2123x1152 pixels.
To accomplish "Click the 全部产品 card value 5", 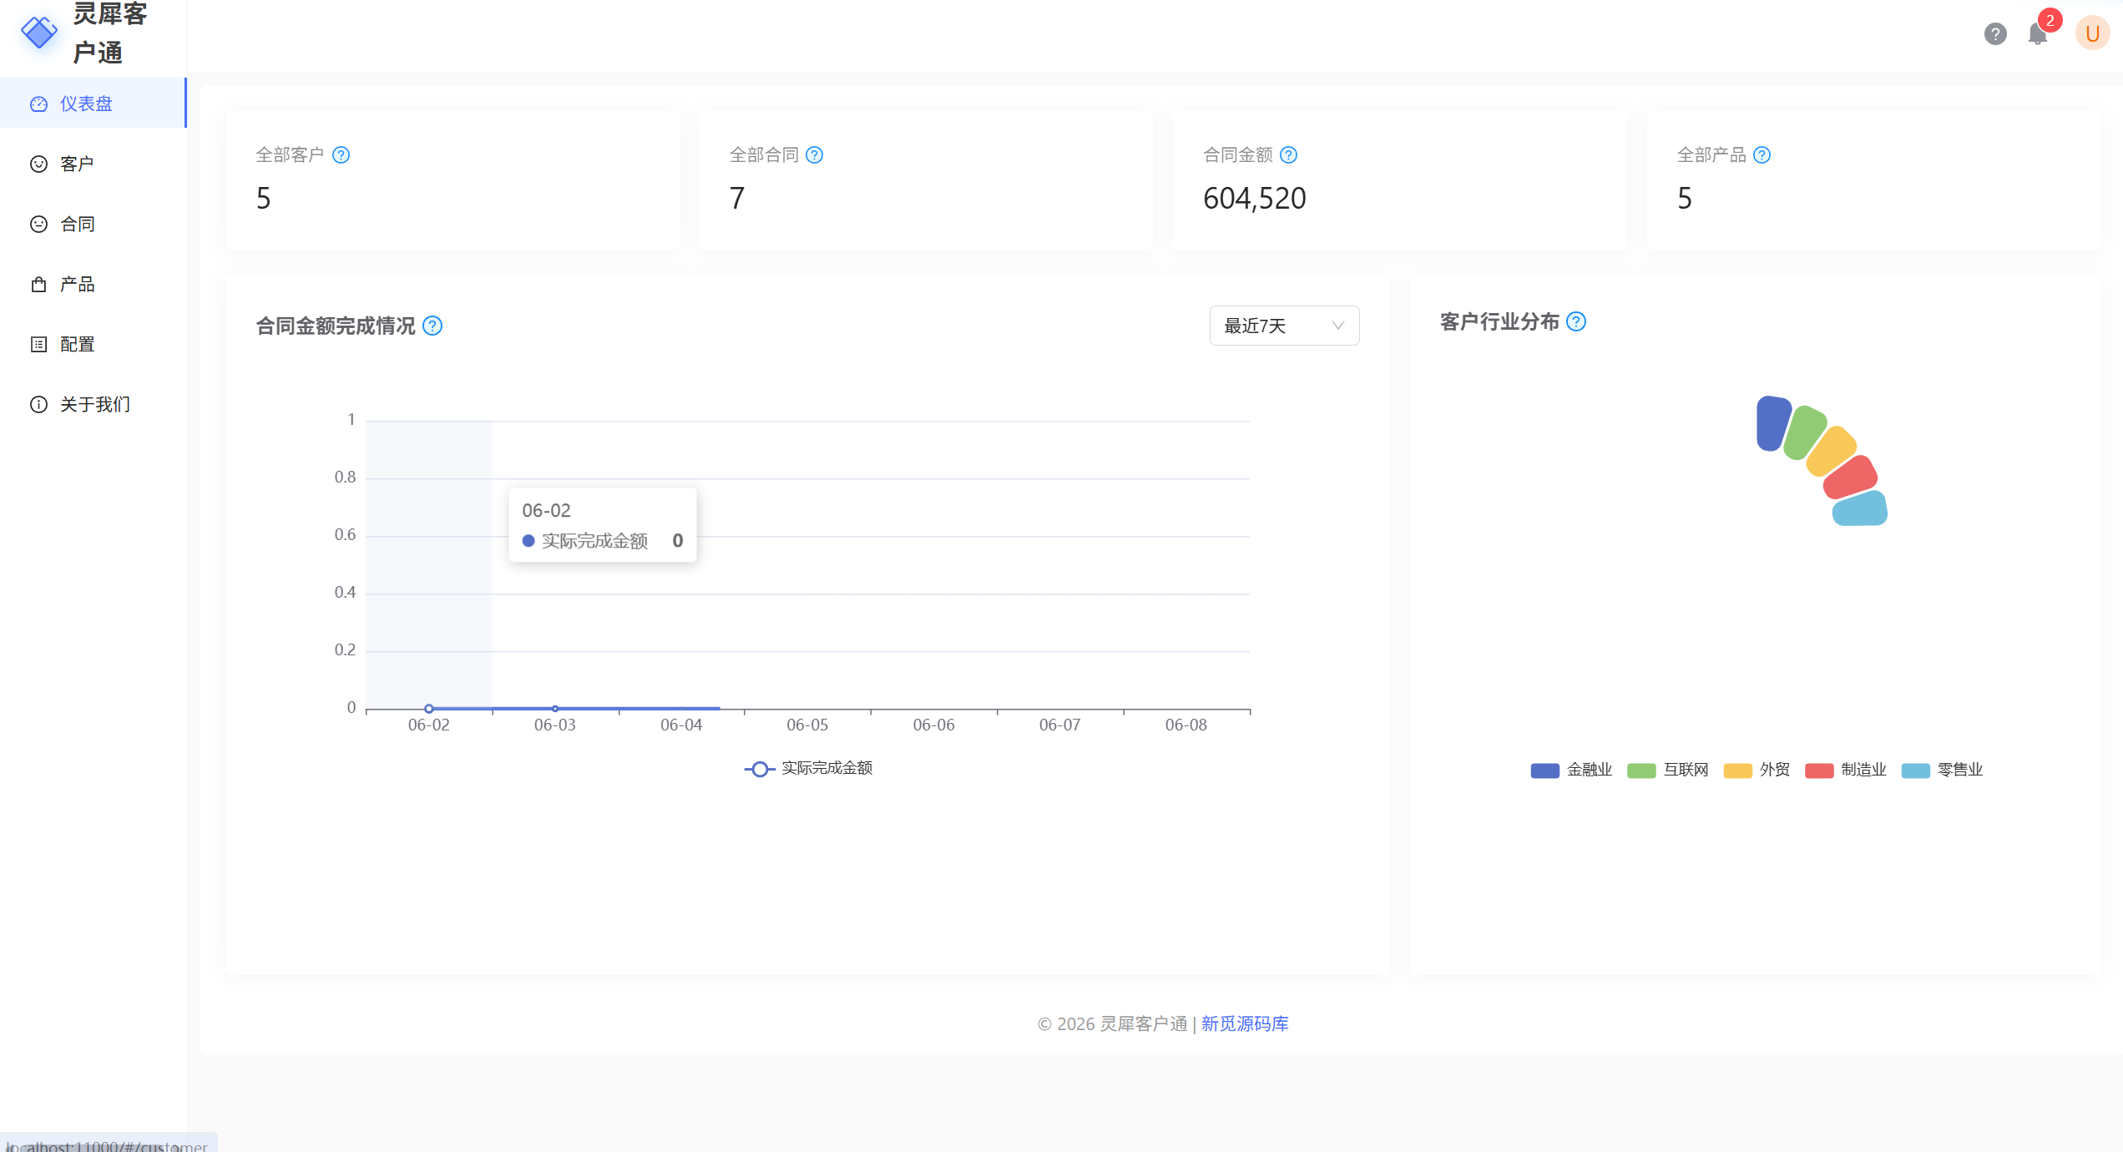I will pos(1685,199).
